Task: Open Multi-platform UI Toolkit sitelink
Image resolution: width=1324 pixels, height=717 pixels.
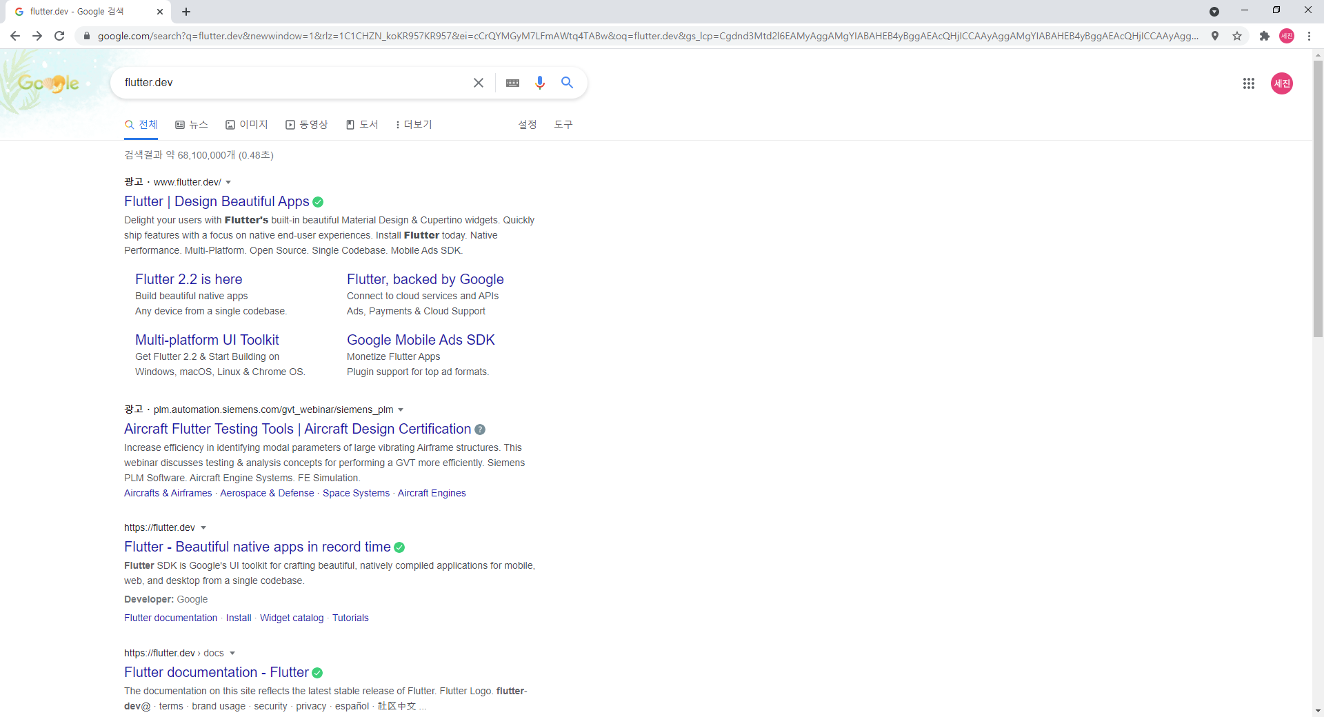Action: click(207, 340)
